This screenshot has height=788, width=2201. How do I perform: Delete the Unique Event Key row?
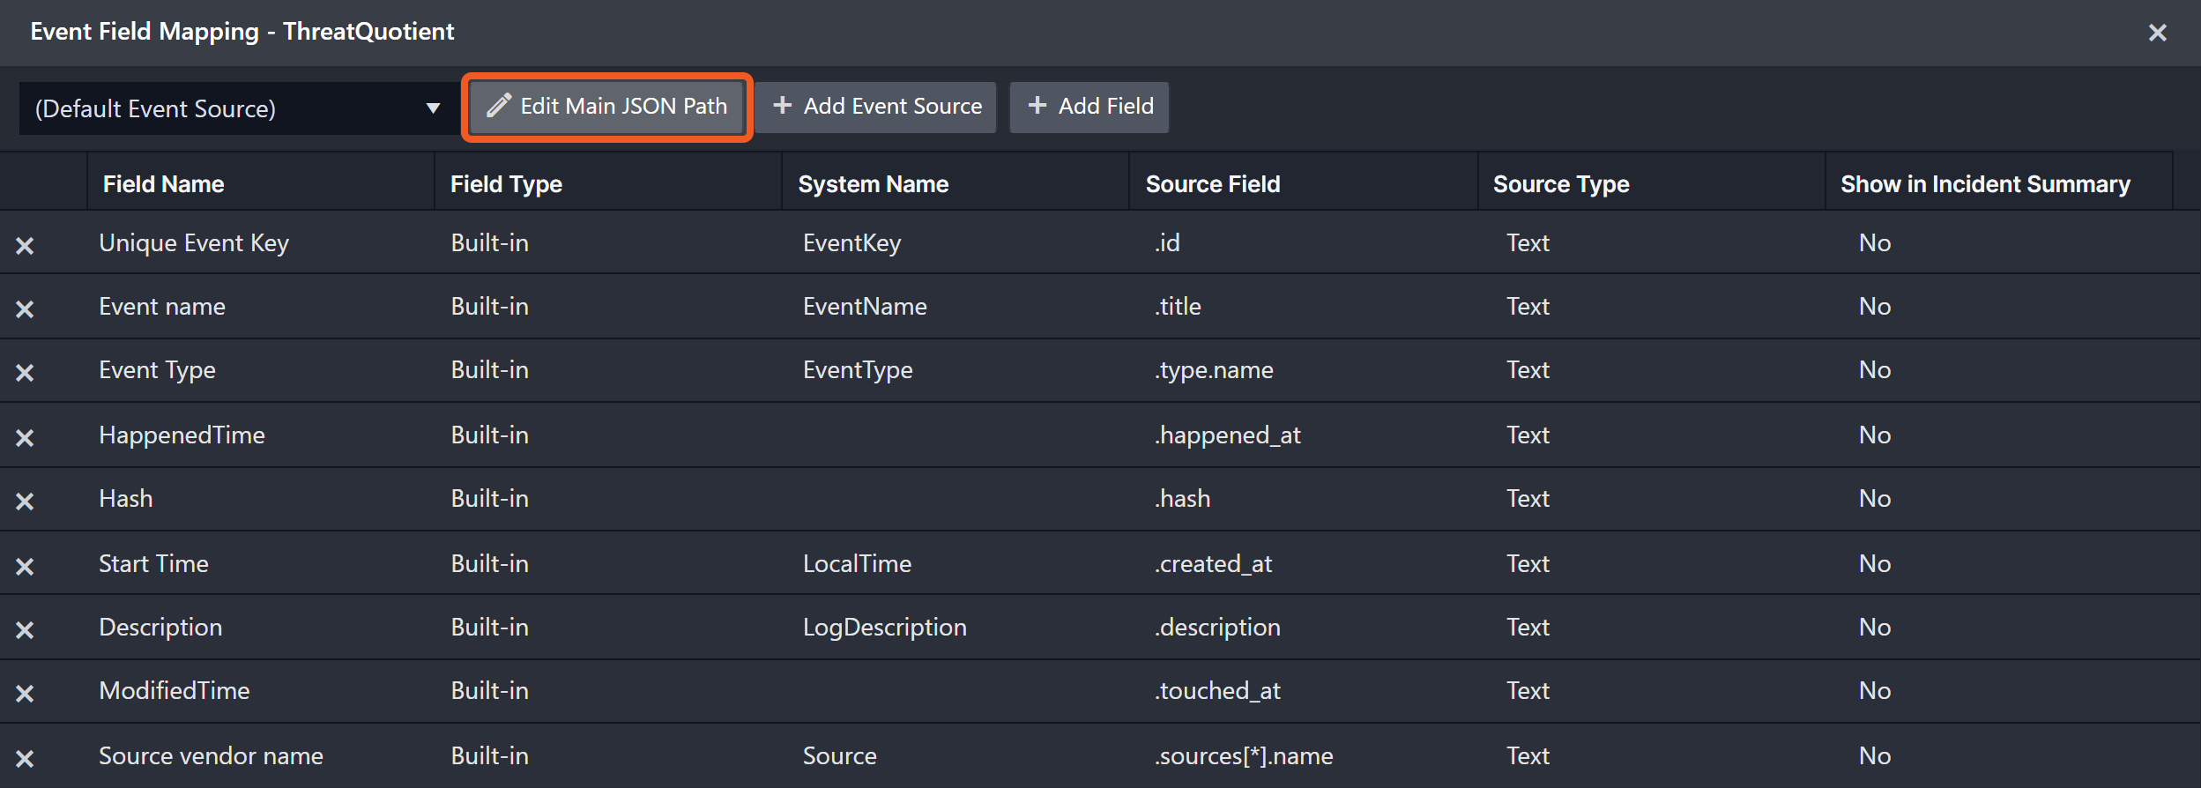click(x=25, y=245)
